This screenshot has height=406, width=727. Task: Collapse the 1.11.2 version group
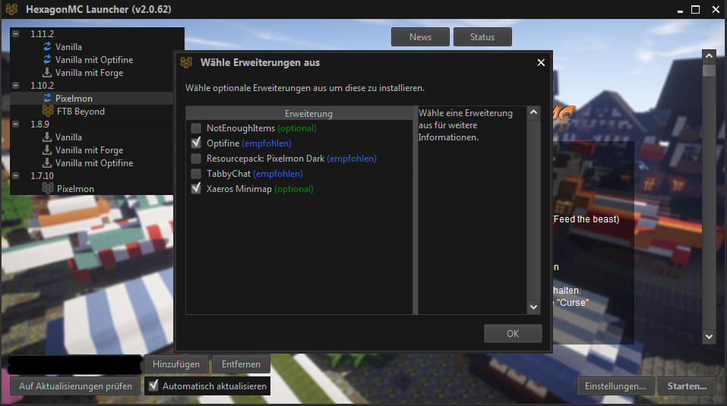16,34
